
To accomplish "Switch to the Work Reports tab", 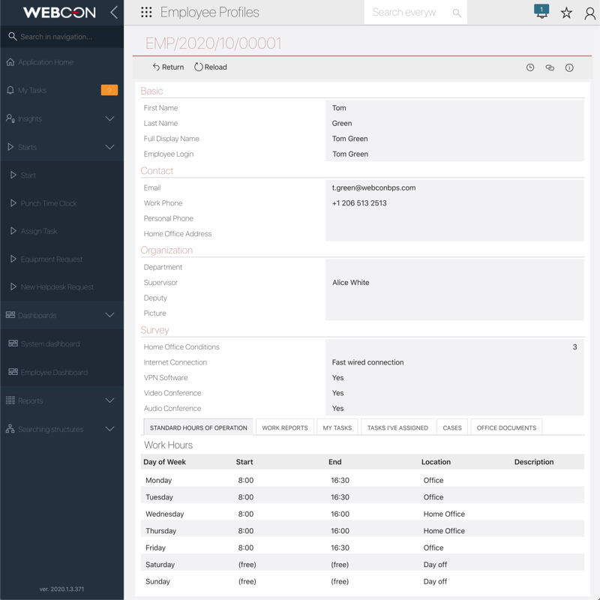I will (285, 427).
